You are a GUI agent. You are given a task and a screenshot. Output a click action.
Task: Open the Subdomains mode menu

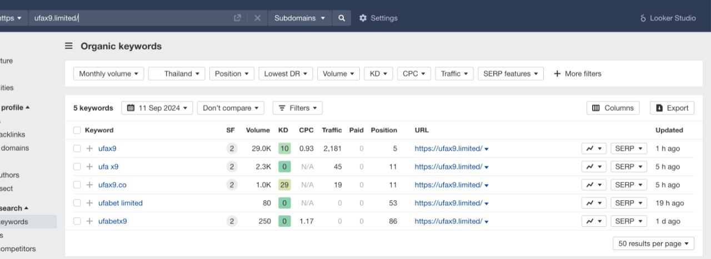(299, 18)
